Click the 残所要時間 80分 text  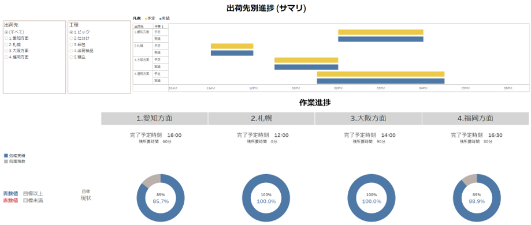[477, 142]
